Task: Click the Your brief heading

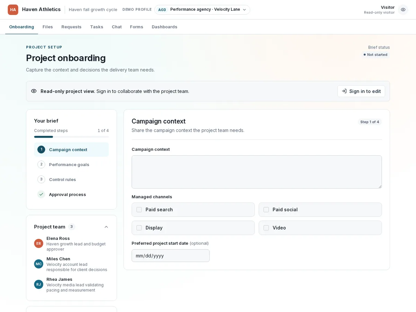Action: pyautogui.click(x=46, y=121)
